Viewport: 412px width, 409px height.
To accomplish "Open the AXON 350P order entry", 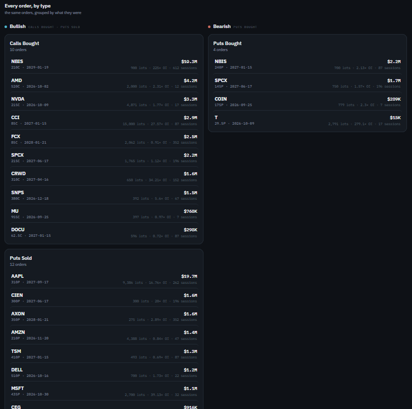I will (x=104, y=316).
